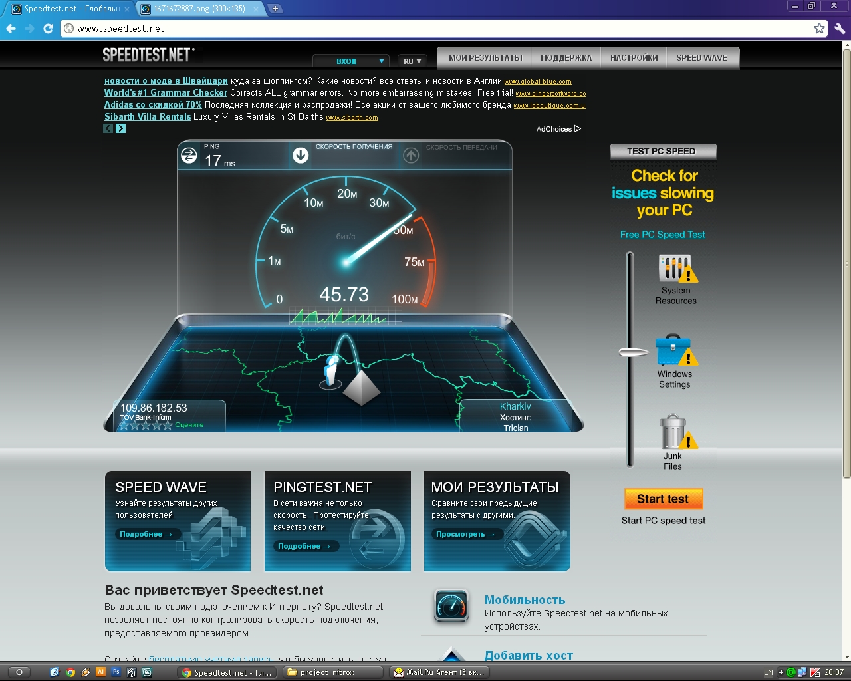The width and height of the screenshot is (851, 681).
Task: Open the МОИ РЕЗУЛЬТАТЫ tab
Action: point(485,58)
